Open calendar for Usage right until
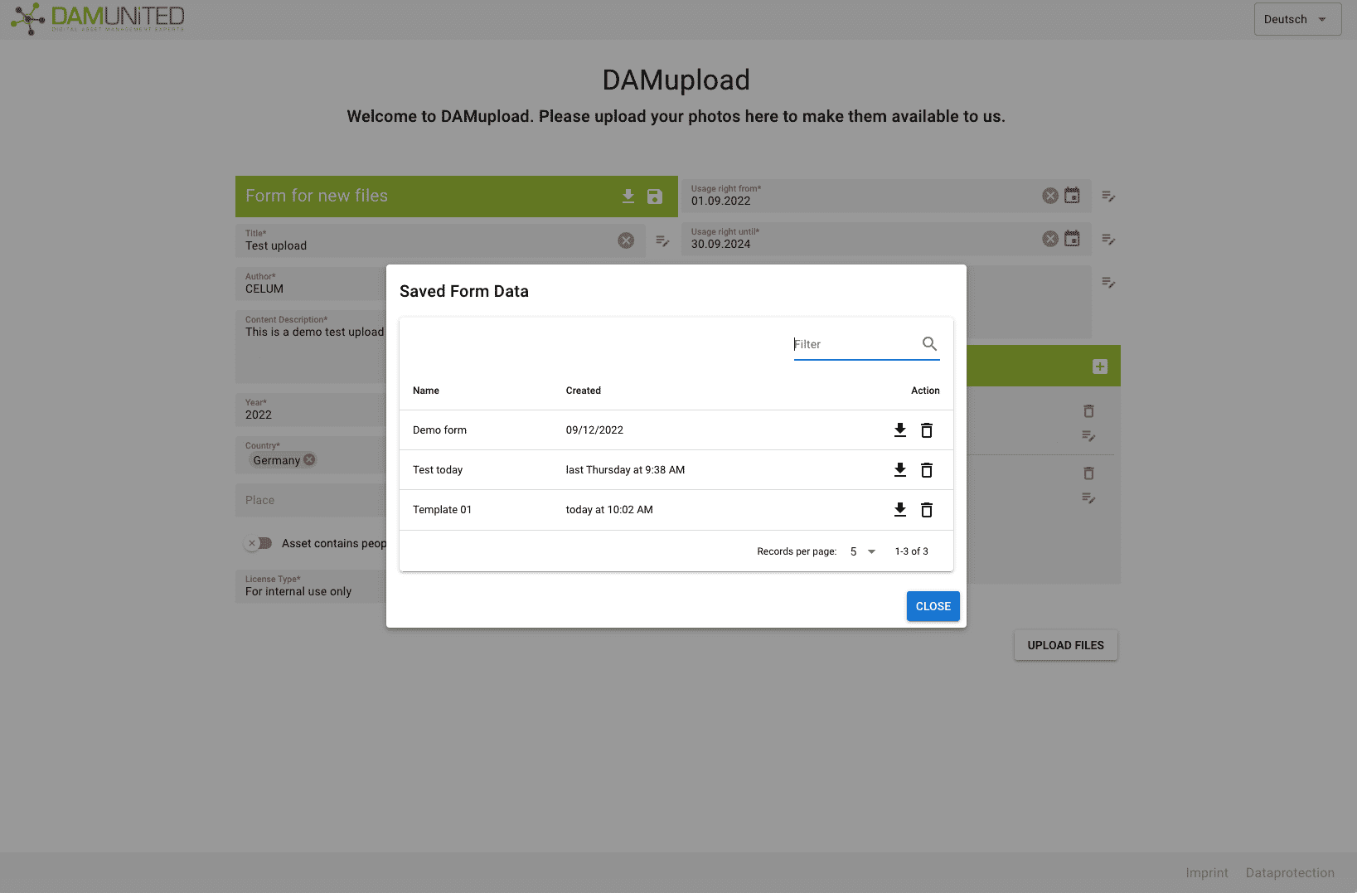The width and height of the screenshot is (1357, 893). point(1072,239)
